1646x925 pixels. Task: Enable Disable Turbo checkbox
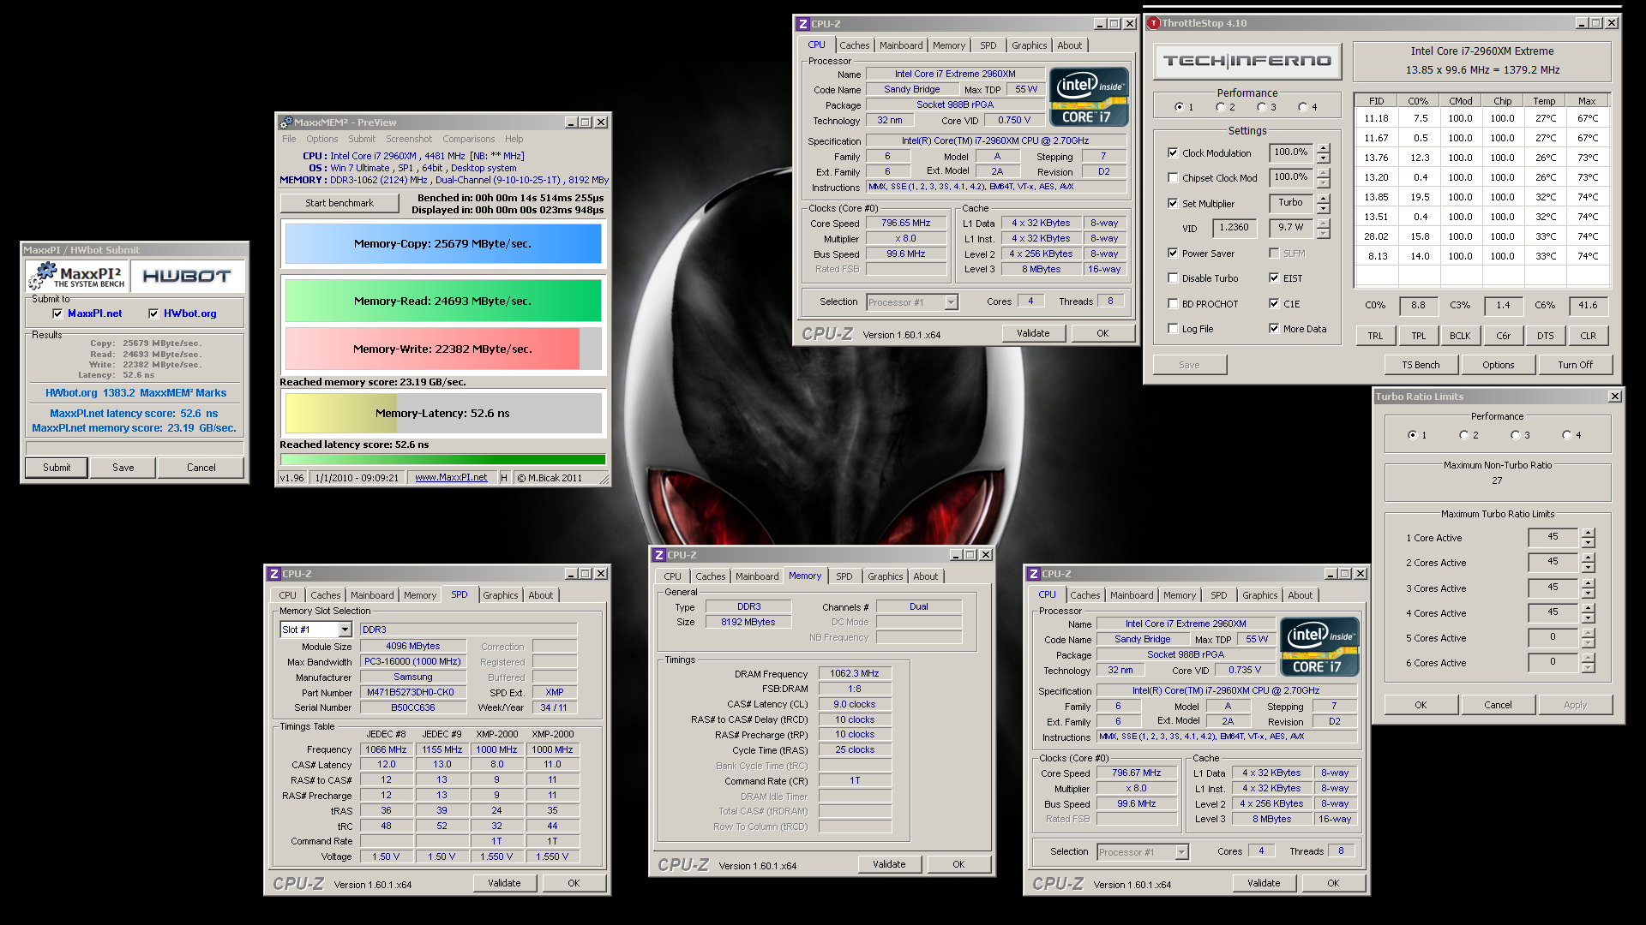(x=1173, y=278)
